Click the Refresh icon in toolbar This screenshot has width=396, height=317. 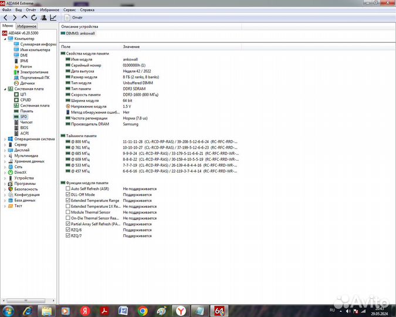pyautogui.click(x=34, y=18)
